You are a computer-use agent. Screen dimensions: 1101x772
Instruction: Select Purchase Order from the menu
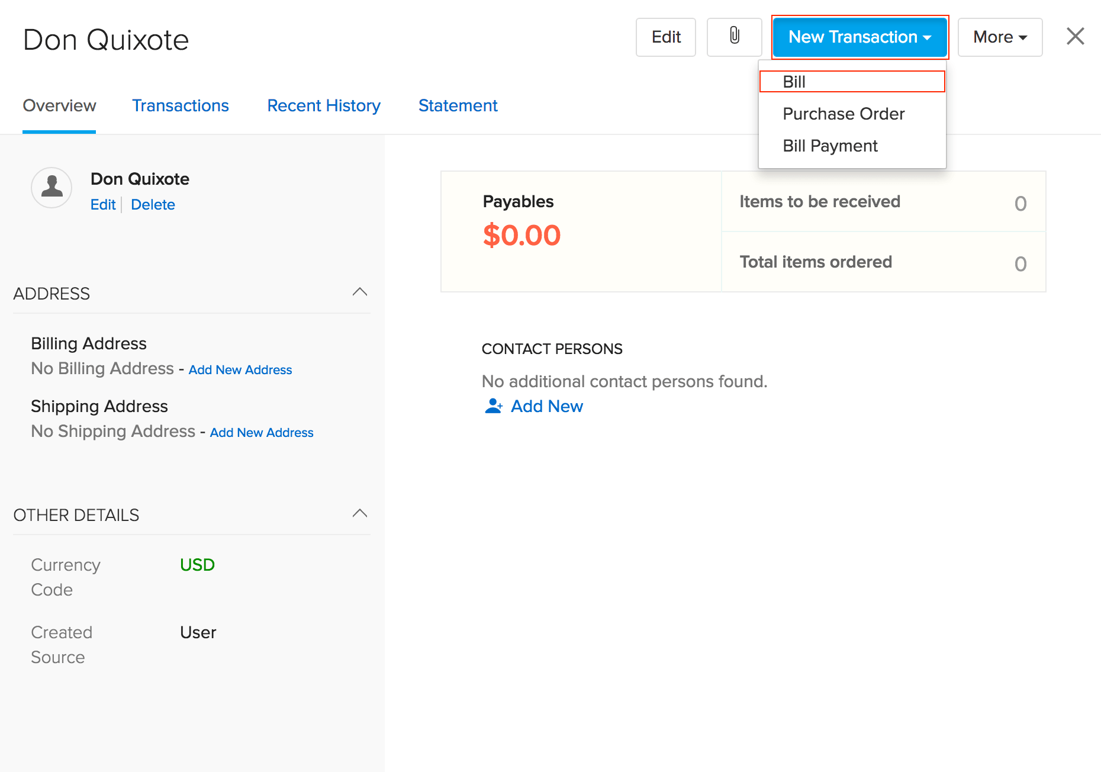(x=844, y=114)
